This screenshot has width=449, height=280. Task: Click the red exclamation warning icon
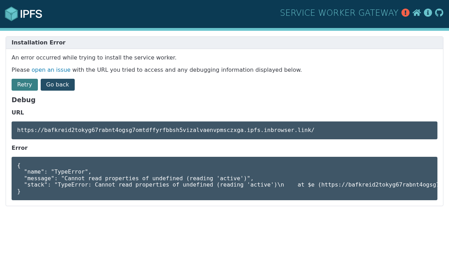[x=406, y=13]
